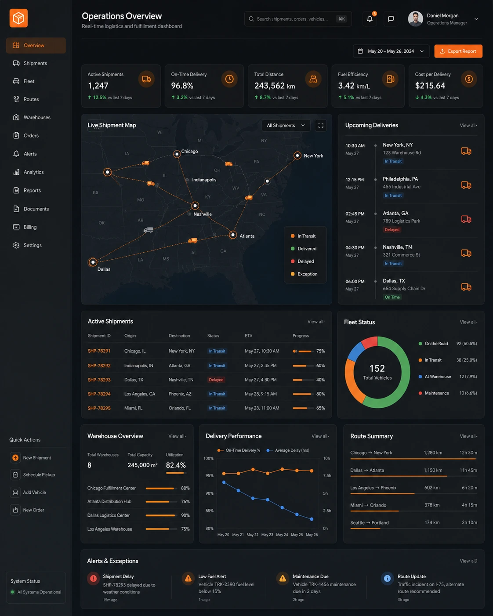This screenshot has width=493, height=616.
Task: View all Route Summary
Action: [x=468, y=436]
